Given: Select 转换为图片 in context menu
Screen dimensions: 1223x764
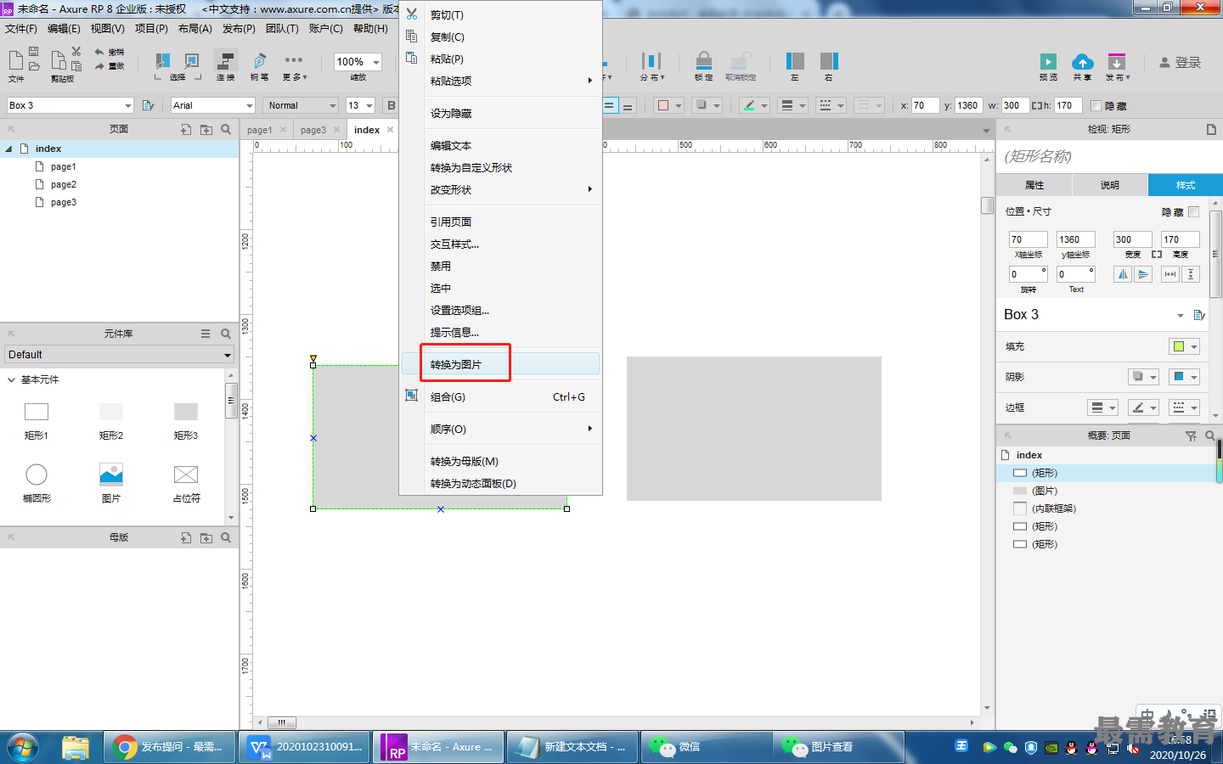Looking at the screenshot, I should tap(501, 364).
